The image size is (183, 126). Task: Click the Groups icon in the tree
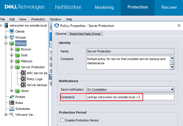point(12,37)
